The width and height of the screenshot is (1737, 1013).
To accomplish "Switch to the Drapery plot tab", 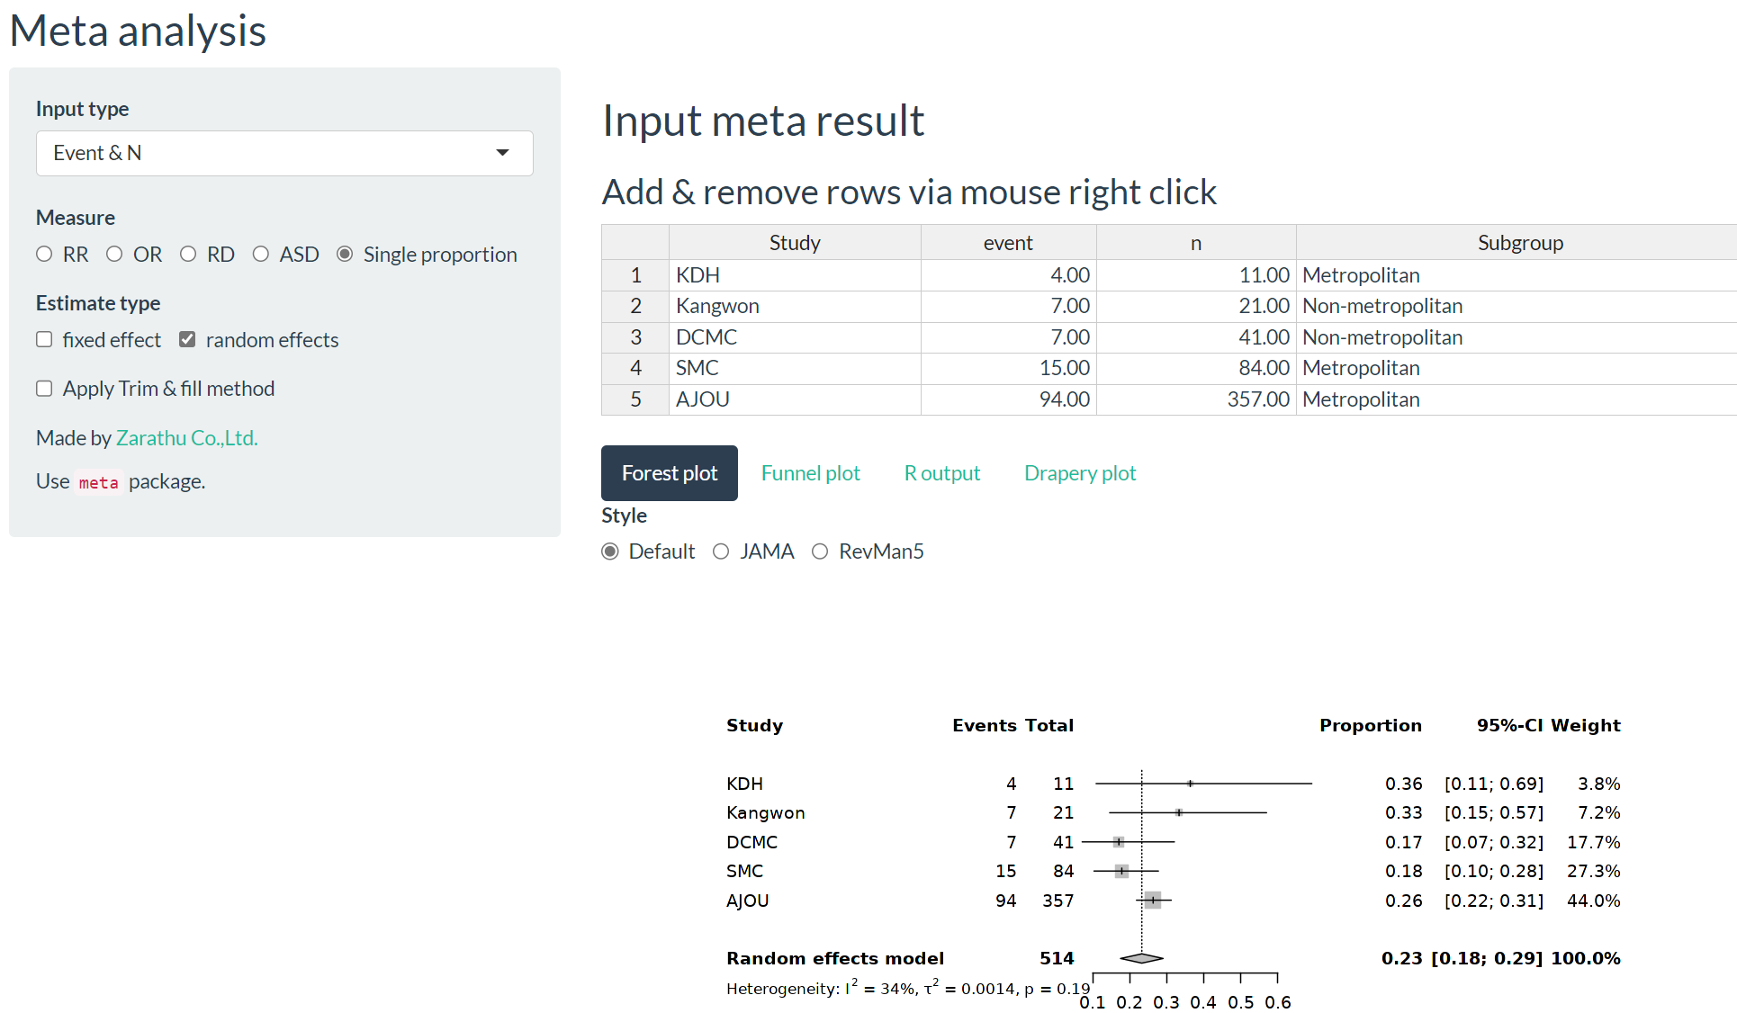I will click(1080, 473).
